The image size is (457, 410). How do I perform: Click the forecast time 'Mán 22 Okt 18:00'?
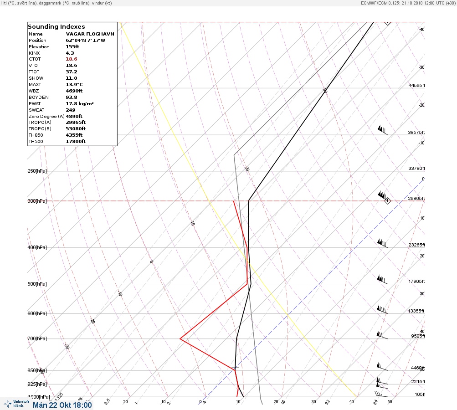[x=62, y=405]
